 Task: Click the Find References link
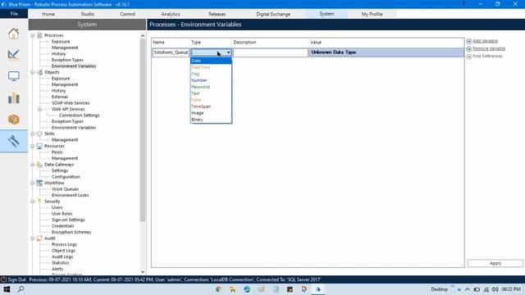(487, 57)
